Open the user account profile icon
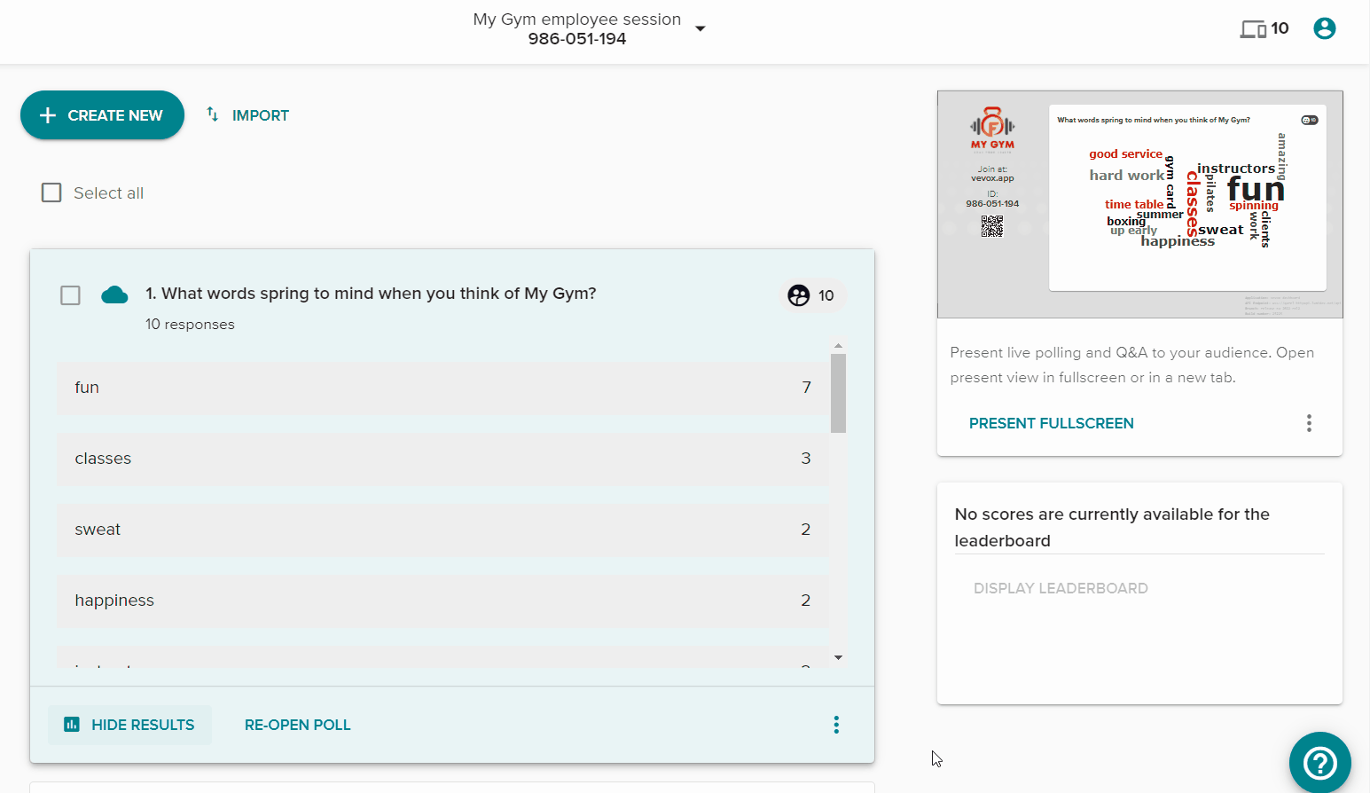Image resolution: width=1370 pixels, height=793 pixels. tap(1325, 28)
